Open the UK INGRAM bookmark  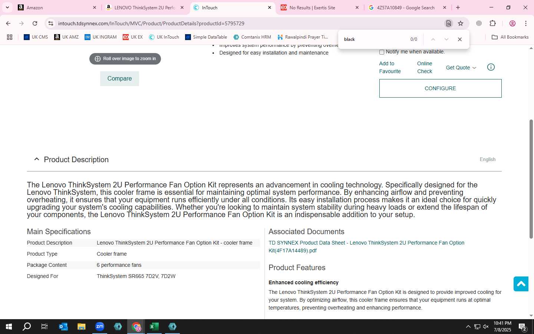tap(100, 37)
